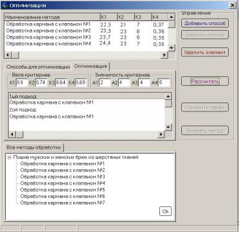This screenshot has width=239, height=232.
Task: Select tree item Обработка кармана с клапаном №7
Action: [62, 203]
